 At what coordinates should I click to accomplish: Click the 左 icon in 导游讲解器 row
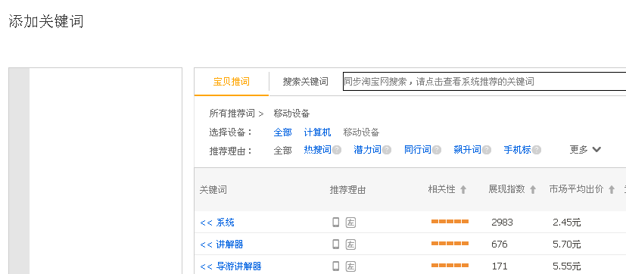click(350, 266)
